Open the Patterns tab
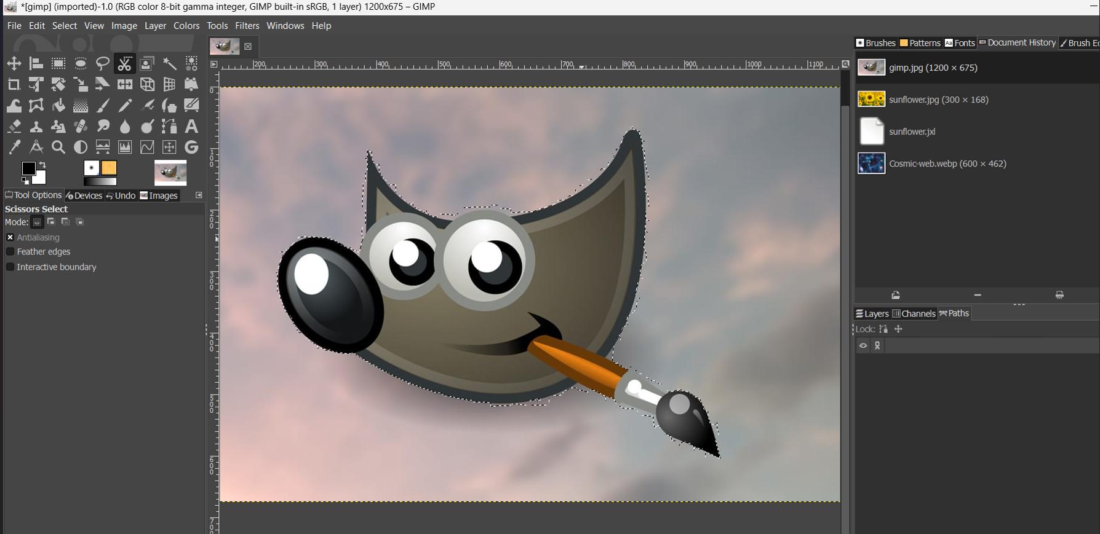The width and height of the screenshot is (1100, 534). click(920, 43)
